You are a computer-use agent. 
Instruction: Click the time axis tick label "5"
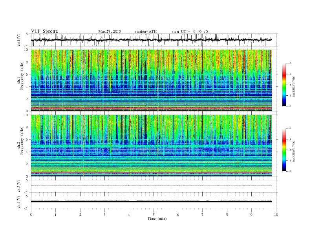[x=154, y=215]
